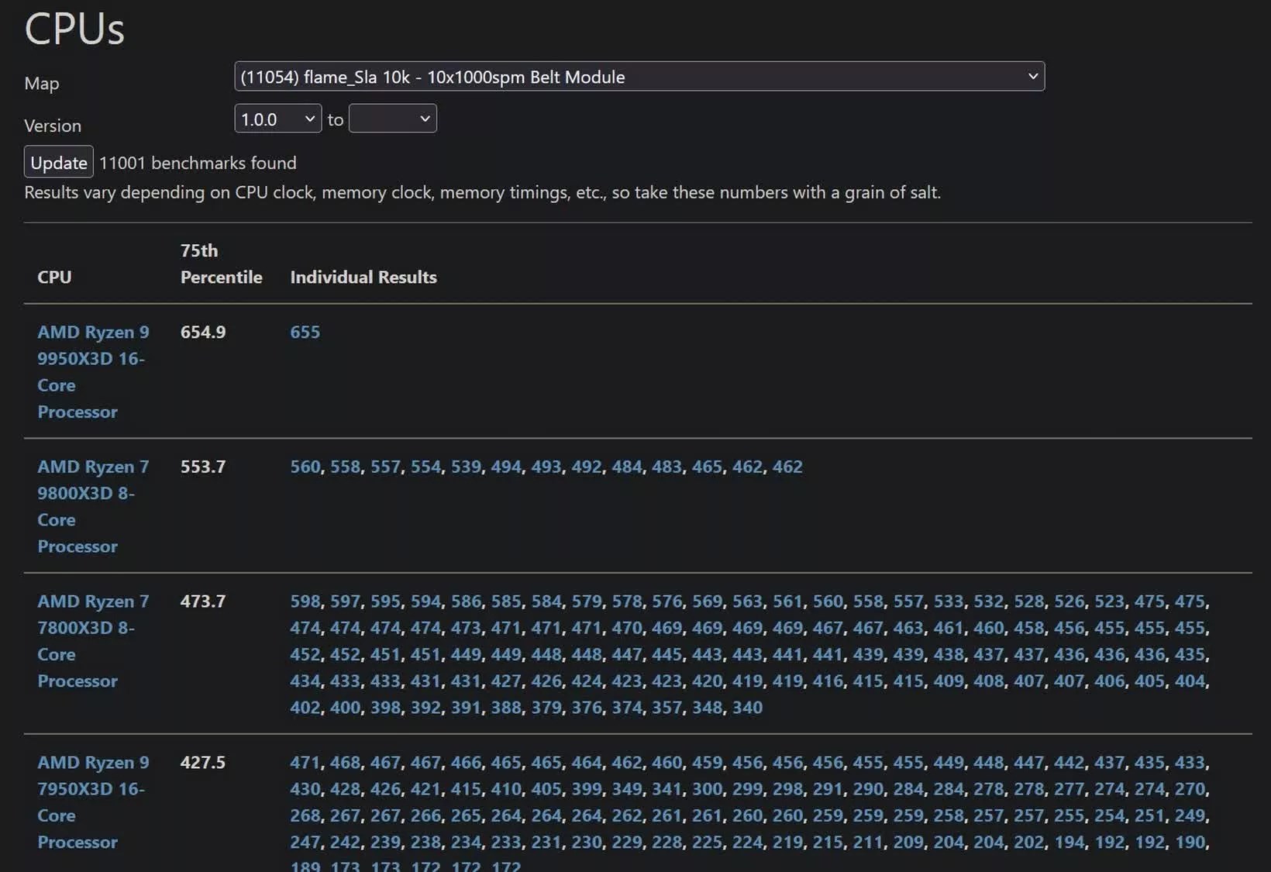Open the 349 result in the 7950X3D row

626,789
